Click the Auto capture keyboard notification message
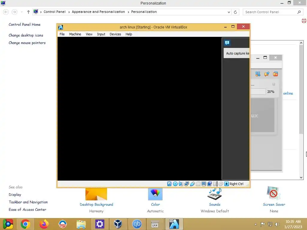This screenshot has width=307, height=230. [237, 53]
